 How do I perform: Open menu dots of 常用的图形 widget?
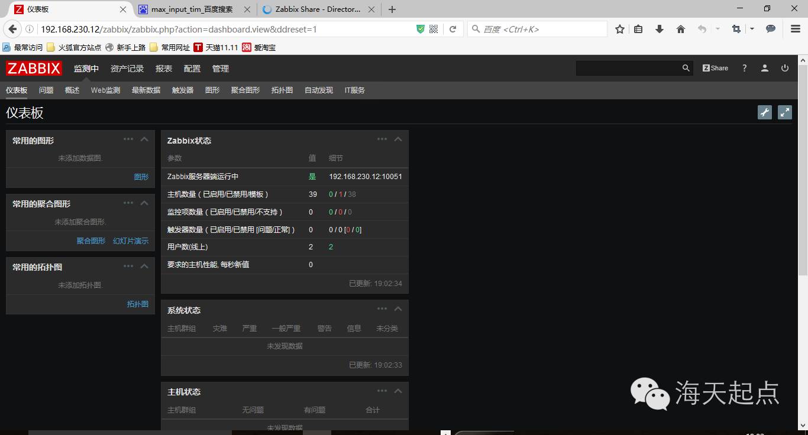(128, 139)
